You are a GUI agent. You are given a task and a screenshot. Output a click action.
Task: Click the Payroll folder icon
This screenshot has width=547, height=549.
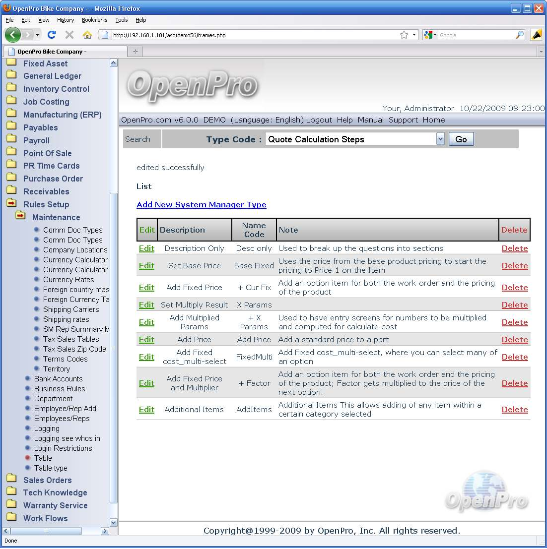click(x=11, y=140)
